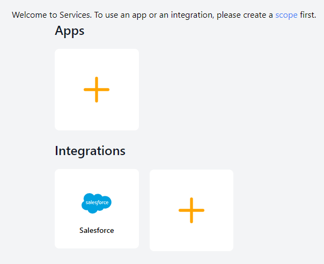Add a new integration via empty card
Viewport: 324px width, 264px height.
coord(192,210)
